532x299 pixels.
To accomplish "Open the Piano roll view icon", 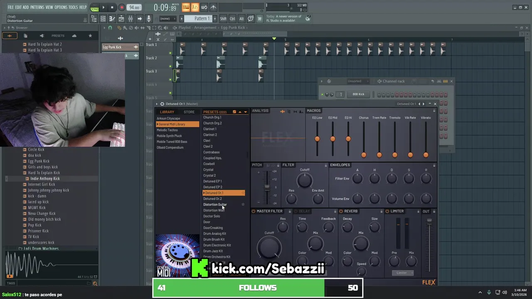I will pyautogui.click(x=112, y=19).
